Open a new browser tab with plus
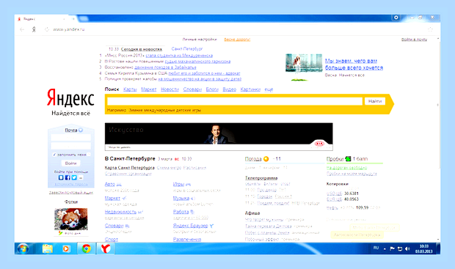Image resolution: width=455 pixels, height=269 pixels. pos(73,19)
